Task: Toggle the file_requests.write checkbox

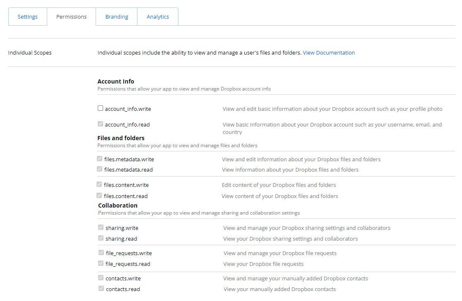Action: pos(101,252)
